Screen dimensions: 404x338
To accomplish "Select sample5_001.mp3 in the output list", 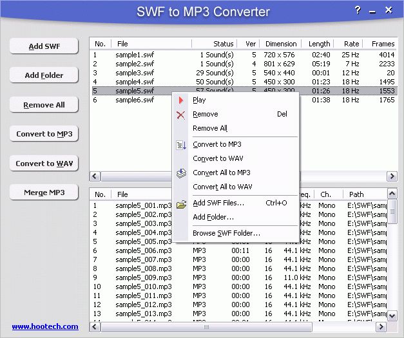I will point(144,205).
